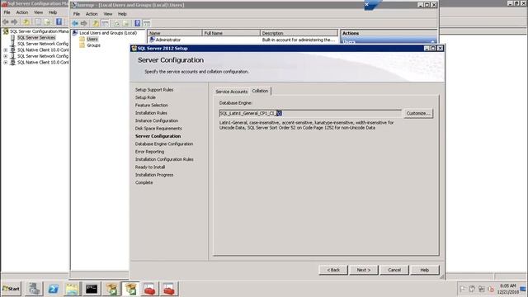Click Forward arrow in SQL Server Configuration Manager toolbar

[14, 22]
